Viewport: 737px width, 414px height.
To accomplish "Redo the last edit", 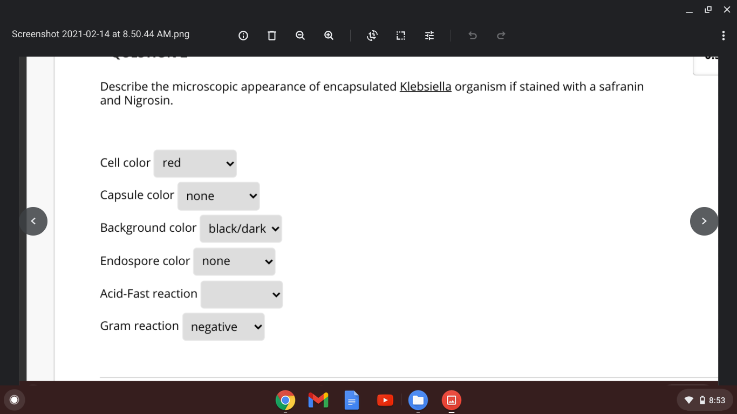I will click(500, 35).
